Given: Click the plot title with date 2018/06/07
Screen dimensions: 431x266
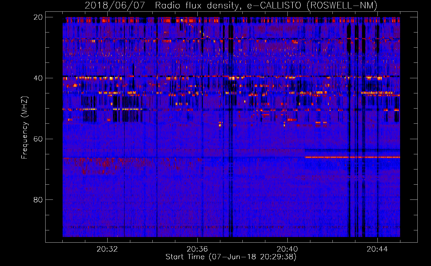Looking at the screenshot, I should point(231,5).
